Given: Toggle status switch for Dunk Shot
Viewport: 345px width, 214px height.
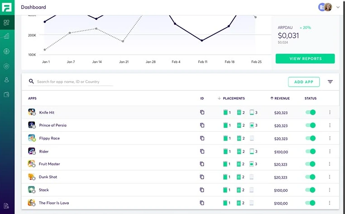Looking at the screenshot, I should [310, 177].
